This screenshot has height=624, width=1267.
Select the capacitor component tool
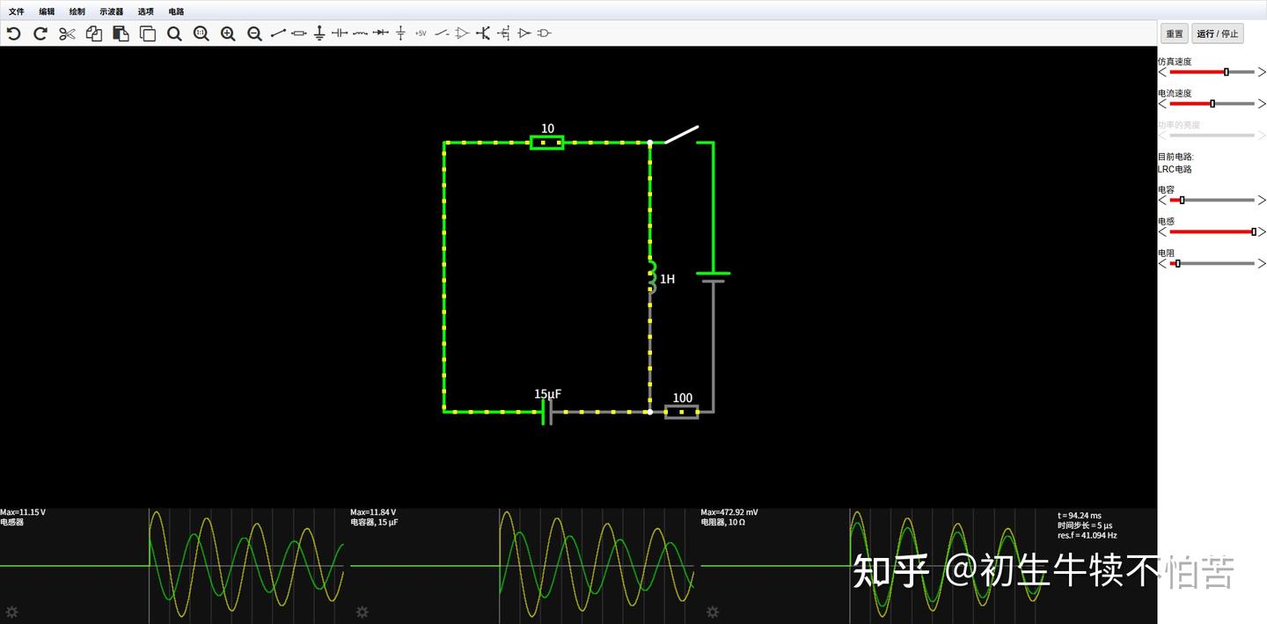pos(340,33)
